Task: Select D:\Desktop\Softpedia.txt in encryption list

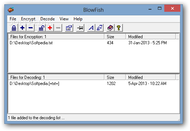Action: 31,43
